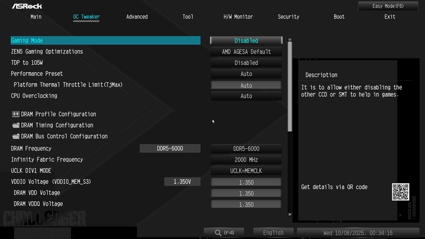The width and height of the screenshot is (425, 239).
Task: Open ZEN5 Gaming Optimizations dropdown
Action: (x=246, y=52)
